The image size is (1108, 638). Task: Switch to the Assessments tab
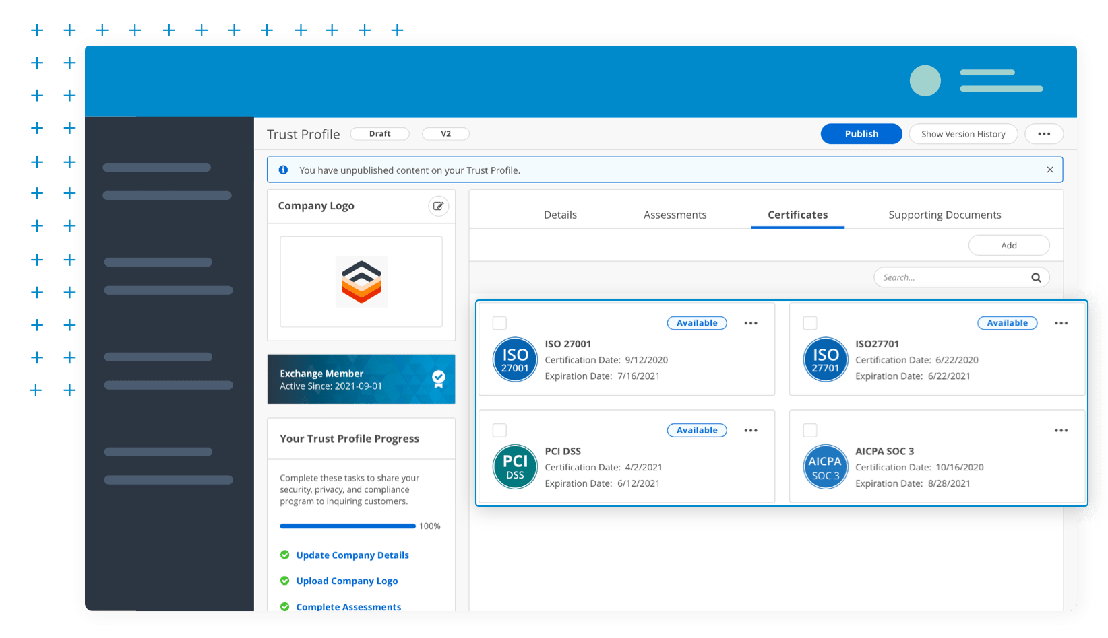click(x=675, y=215)
